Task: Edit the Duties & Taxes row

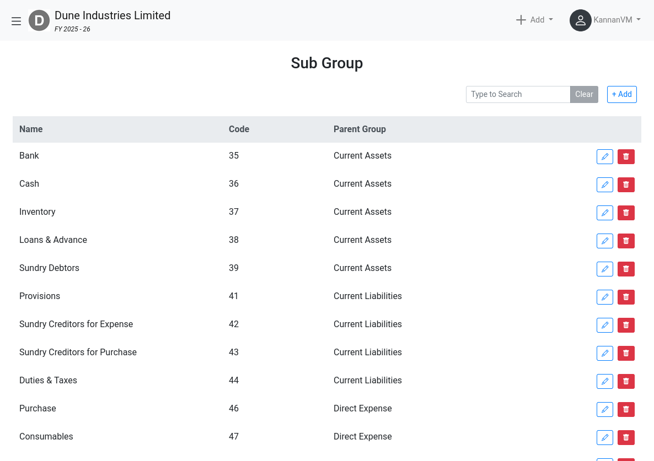Action: [605, 382]
